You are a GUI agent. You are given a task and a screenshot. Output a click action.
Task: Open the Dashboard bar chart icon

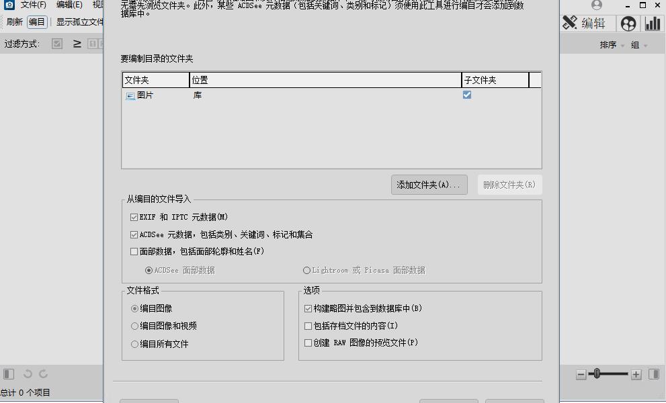(653, 23)
